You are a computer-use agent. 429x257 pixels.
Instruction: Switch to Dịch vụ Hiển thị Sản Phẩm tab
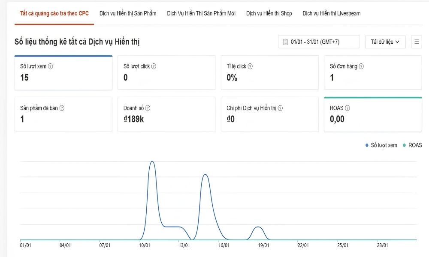coord(128,13)
